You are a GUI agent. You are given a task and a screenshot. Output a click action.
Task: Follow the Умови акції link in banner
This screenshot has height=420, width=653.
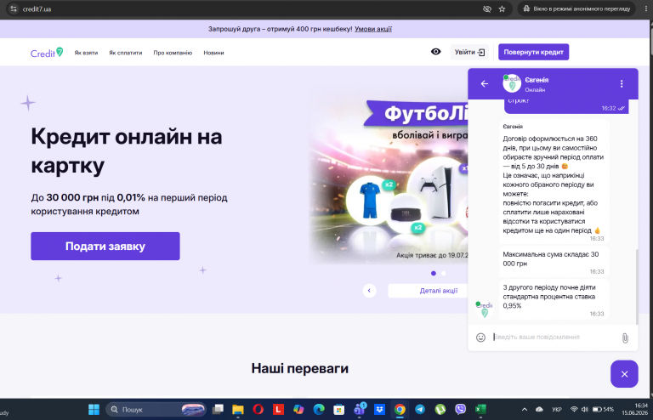[x=373, y=29]
